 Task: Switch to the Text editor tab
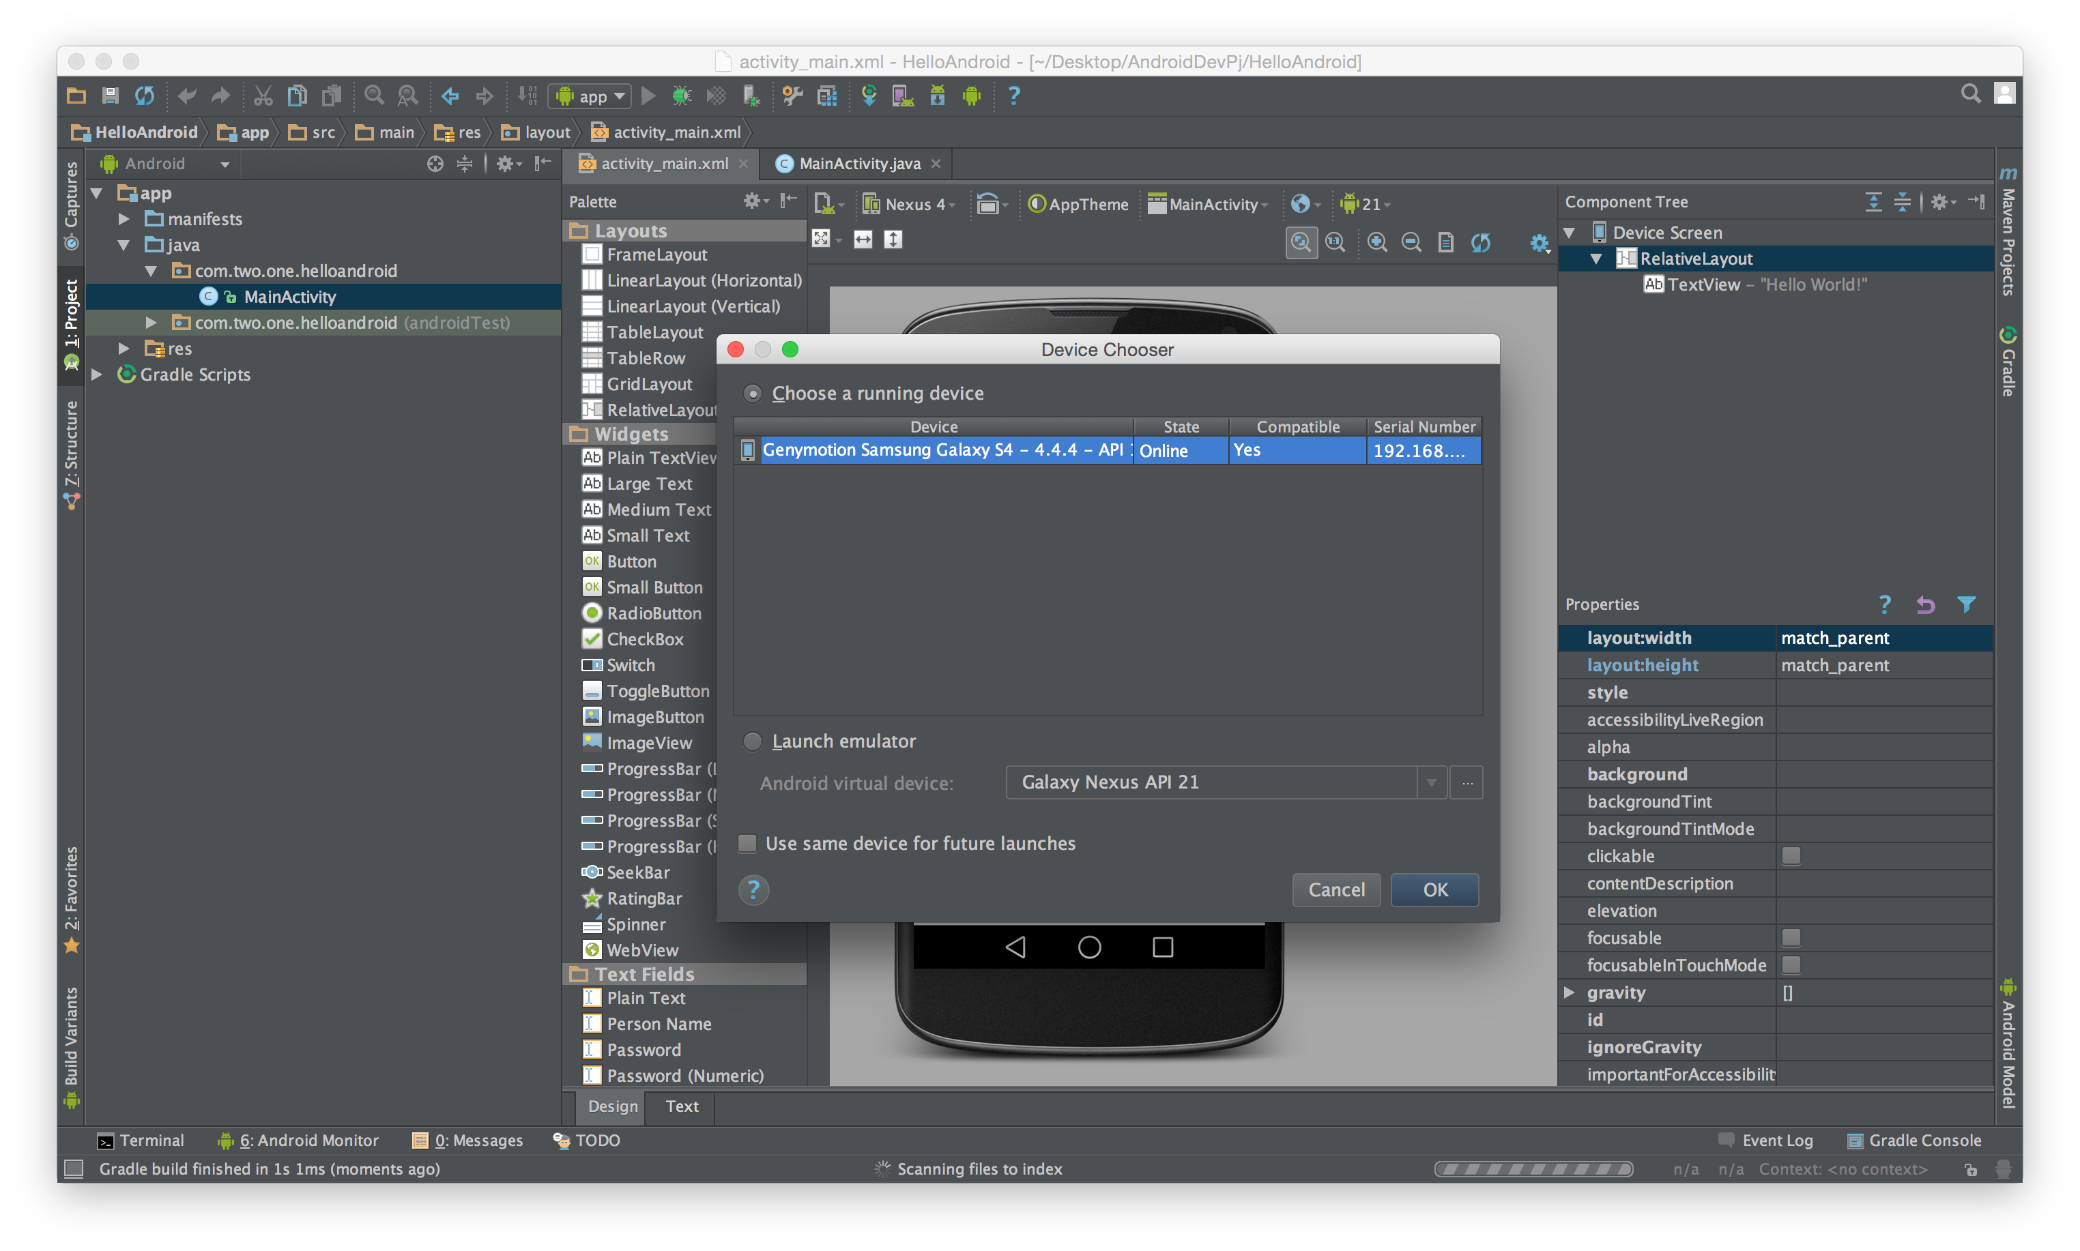pyautogui.click(x=681, y=1106)
